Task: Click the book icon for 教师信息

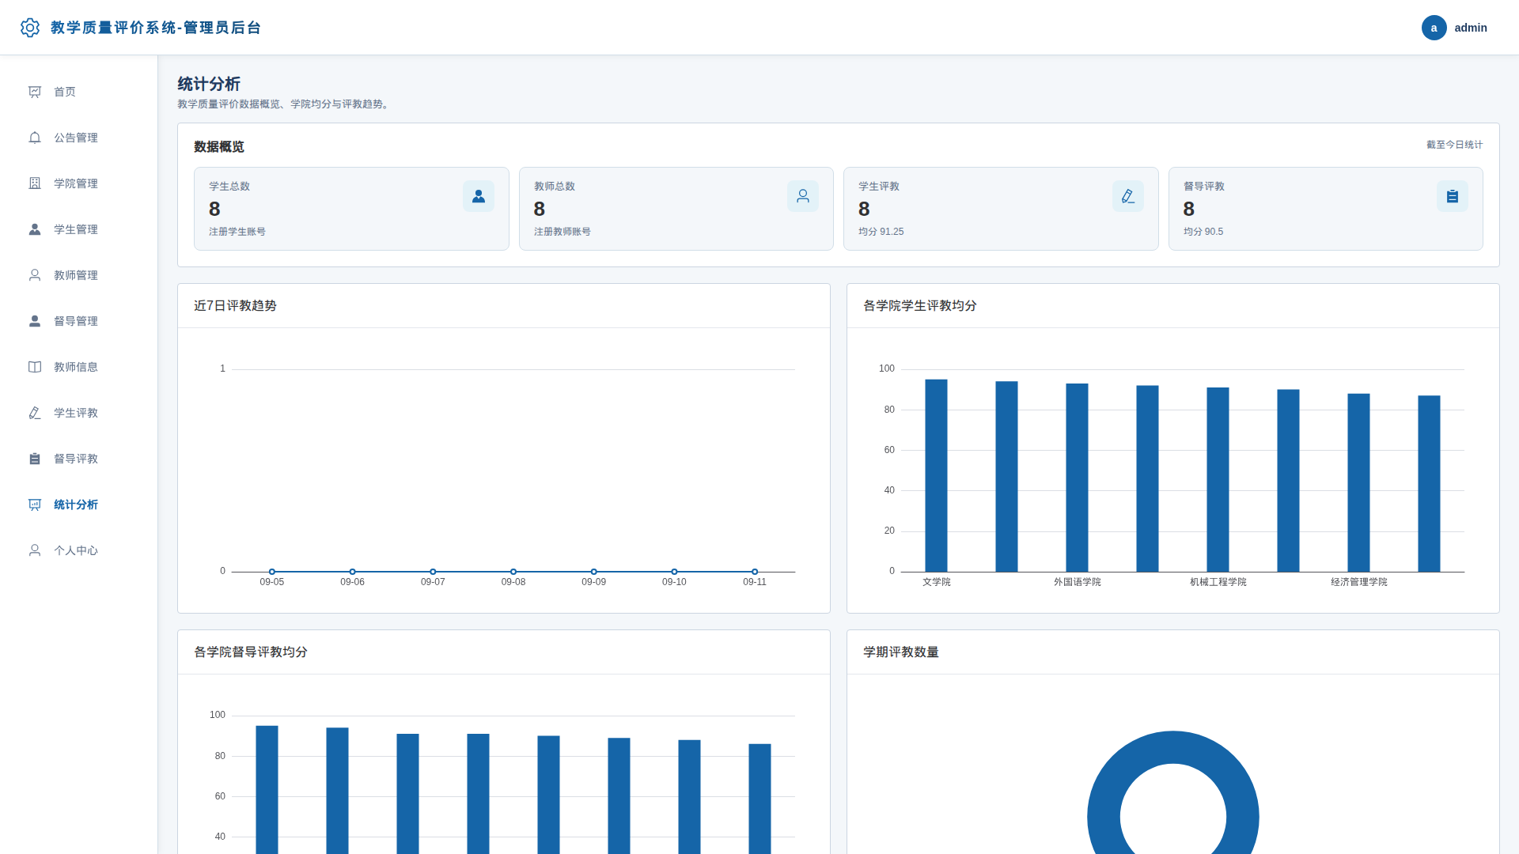Action: tap(35, 367)
